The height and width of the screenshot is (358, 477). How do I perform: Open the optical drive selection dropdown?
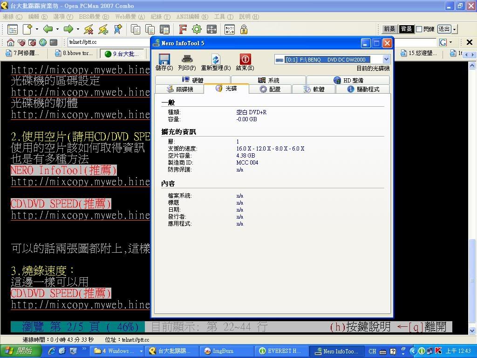(386, 60)
